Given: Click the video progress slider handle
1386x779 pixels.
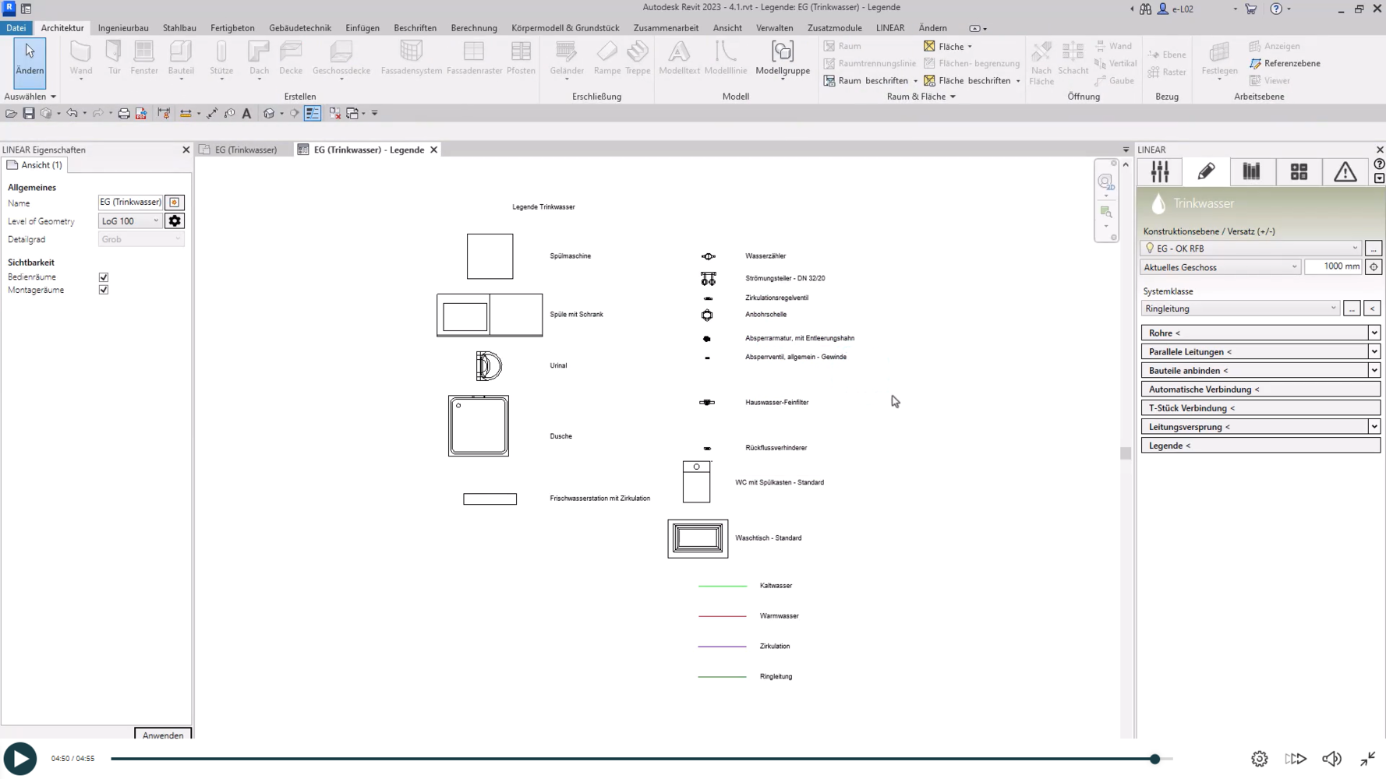Looking at the screenshot, I should [x=1154, y=759].
